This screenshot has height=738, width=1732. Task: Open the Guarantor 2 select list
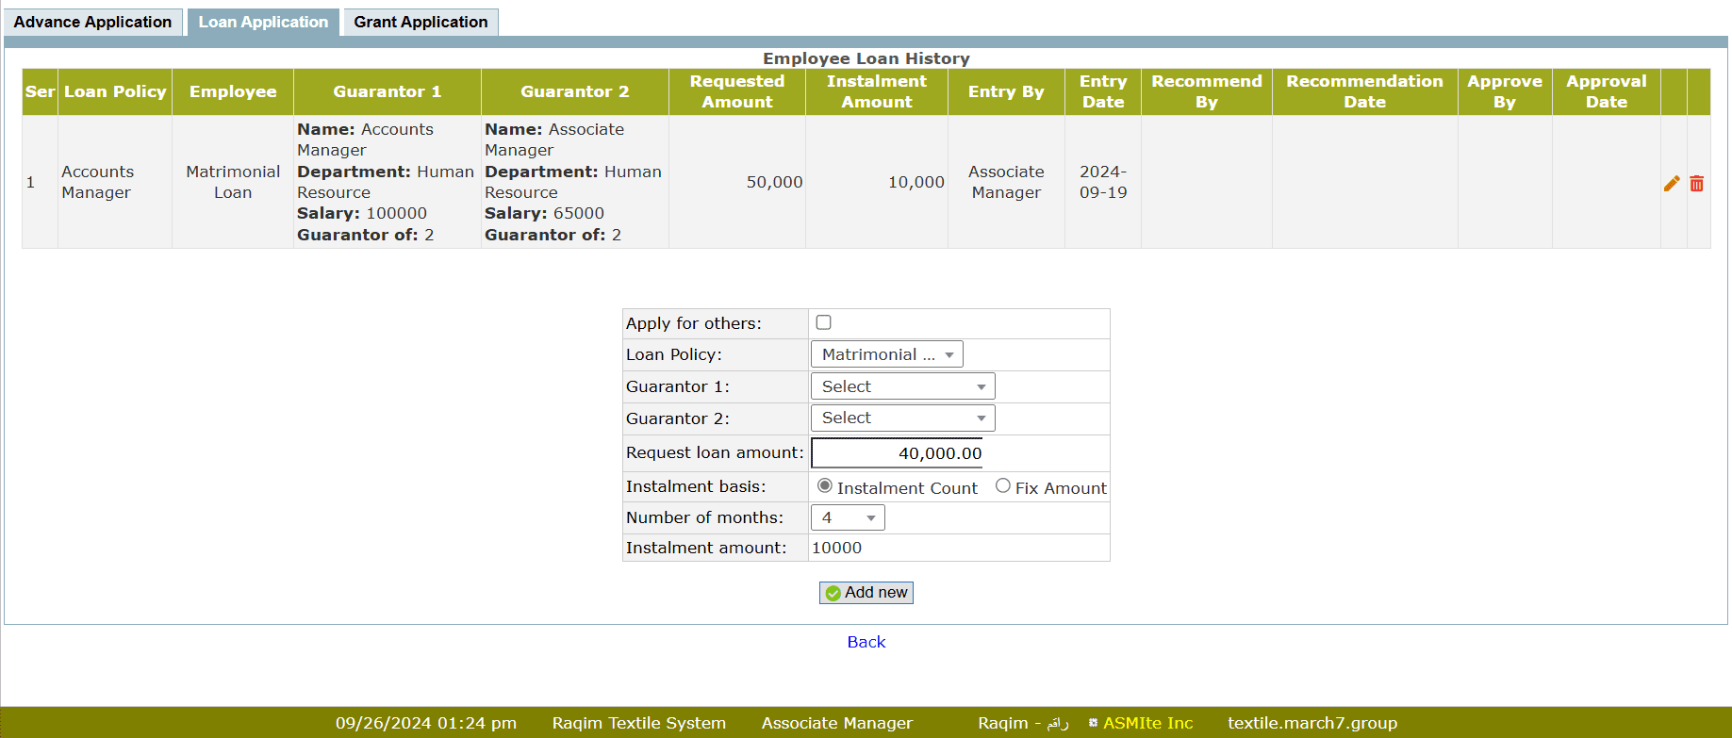902,418
